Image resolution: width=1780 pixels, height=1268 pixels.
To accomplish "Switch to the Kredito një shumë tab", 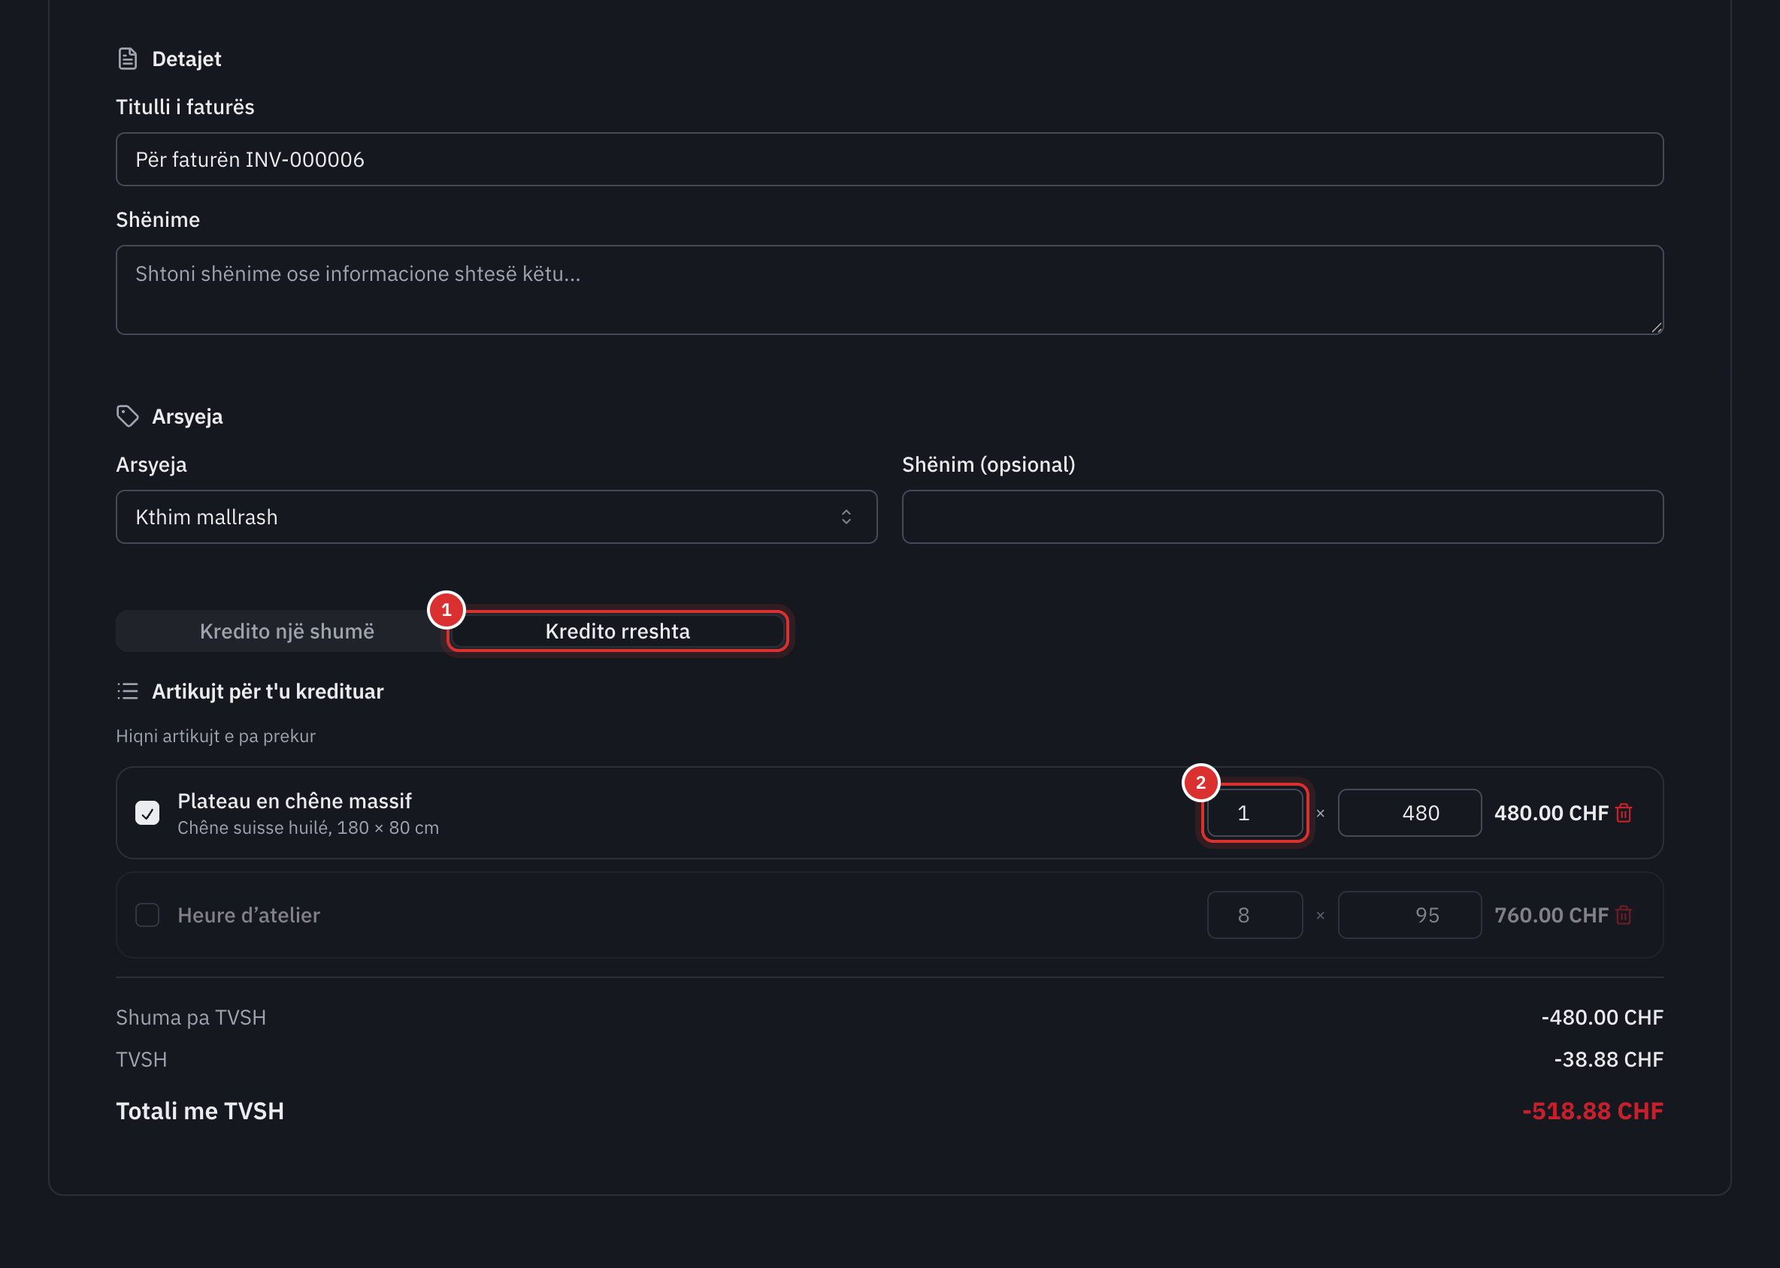I will (x=286, y=631).
